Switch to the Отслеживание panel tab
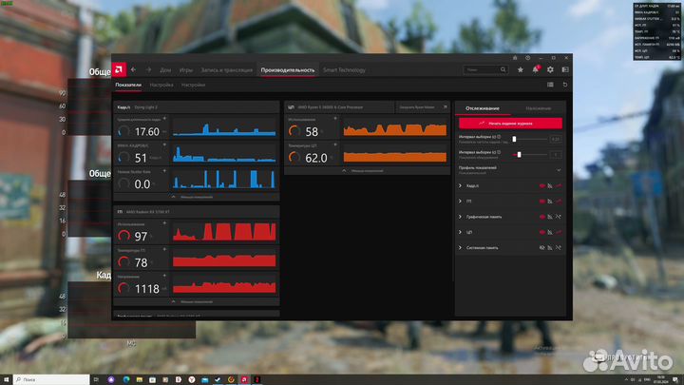The image size is (684, 385). (x=483, y=108)
